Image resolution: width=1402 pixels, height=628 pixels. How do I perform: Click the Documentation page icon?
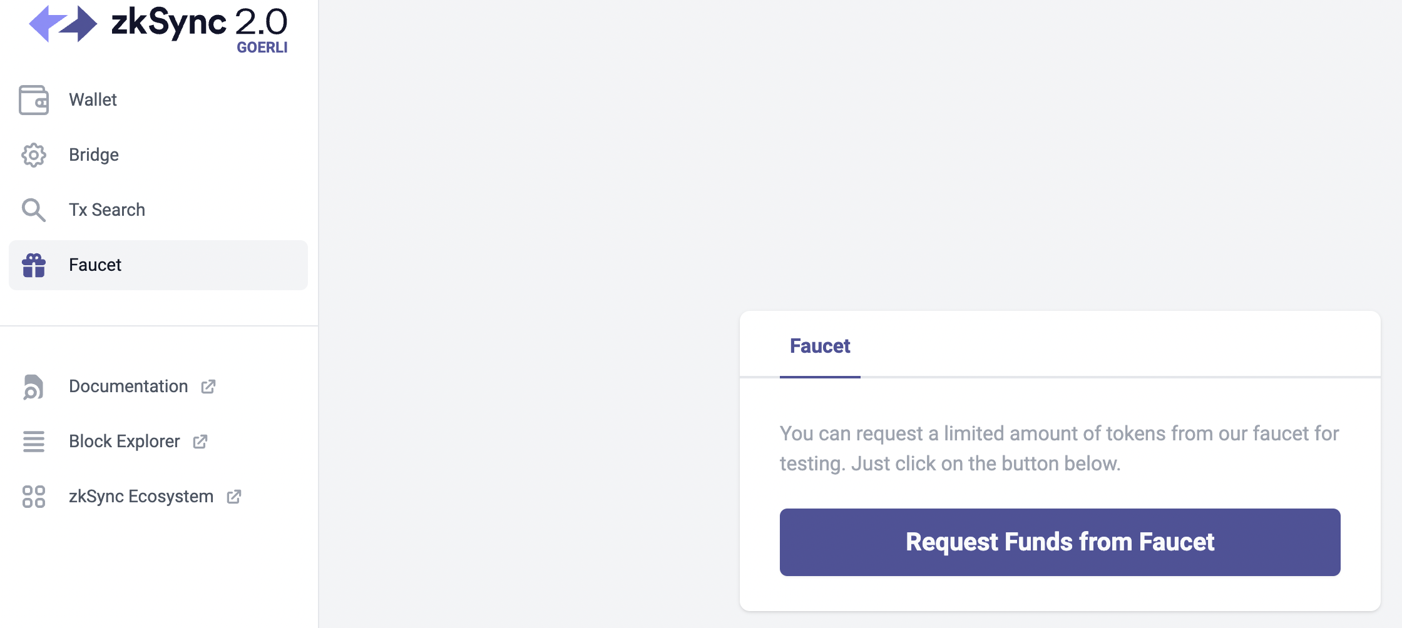pos(34,387)
